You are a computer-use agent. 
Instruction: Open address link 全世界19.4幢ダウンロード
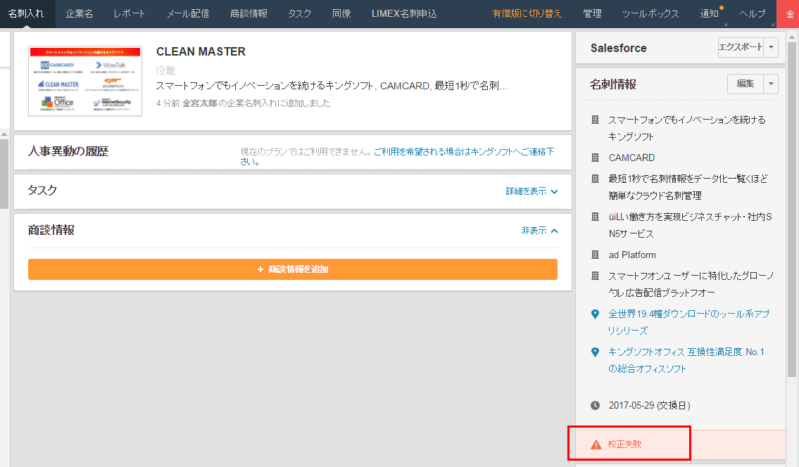tap(689, 322)
